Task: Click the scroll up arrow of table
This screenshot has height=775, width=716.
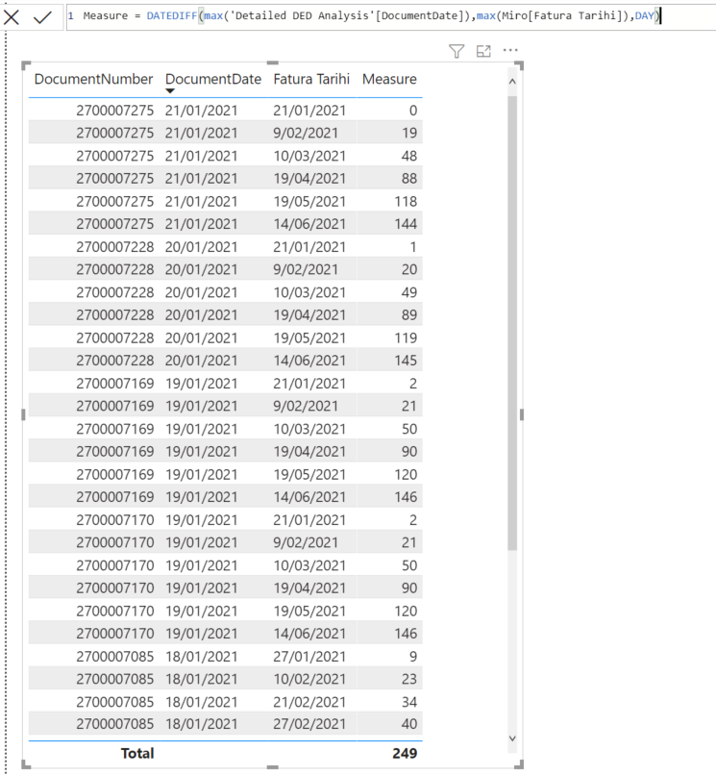Action: click(x=512, y=82)
